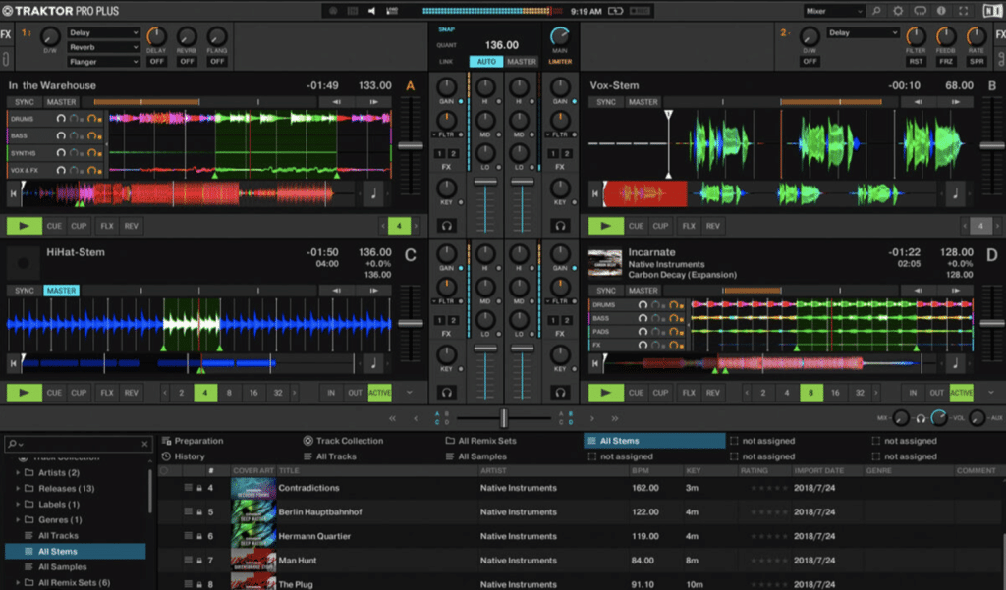
Task: Jump to track start in Deck A
Action: click(x=13, y=193)
